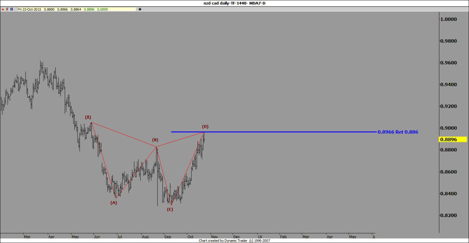Image resolution: width=469 pixels, height=243 pixels.
Task: Click the Sep label on the time axis
Action: [167, 237]
